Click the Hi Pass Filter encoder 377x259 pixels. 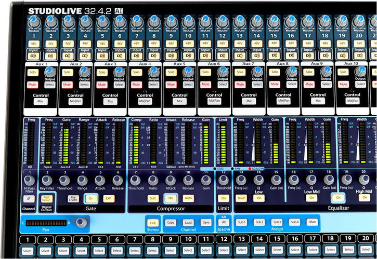click(x=29, y=181)
